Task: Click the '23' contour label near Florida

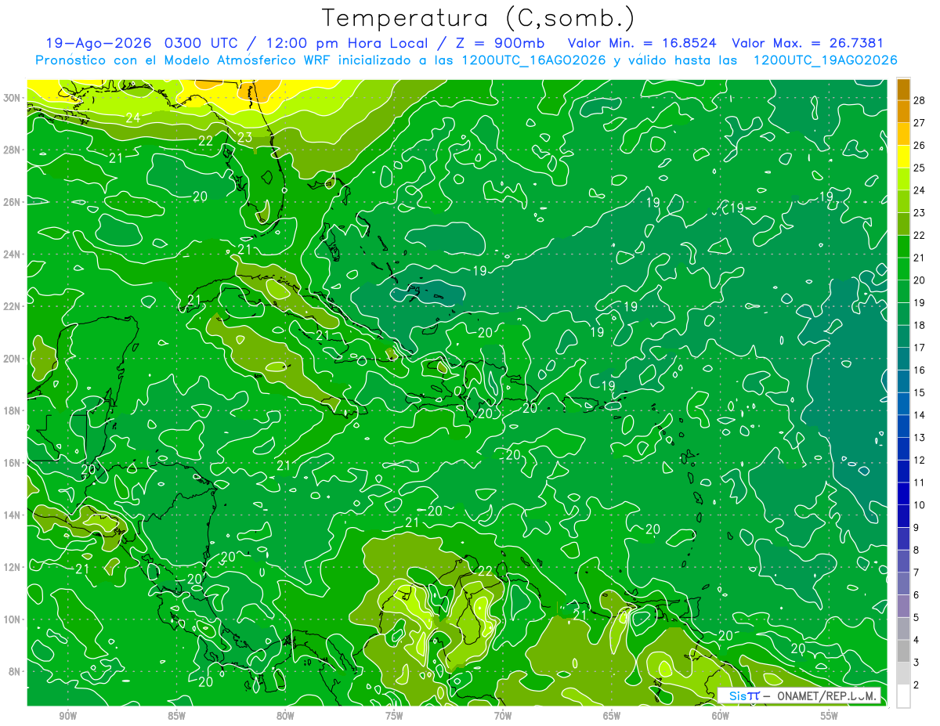Action: (244, 136)
